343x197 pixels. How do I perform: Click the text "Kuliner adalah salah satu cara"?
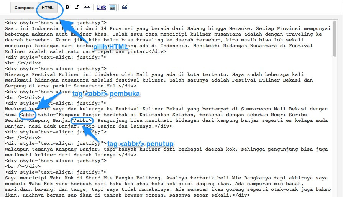50,51
